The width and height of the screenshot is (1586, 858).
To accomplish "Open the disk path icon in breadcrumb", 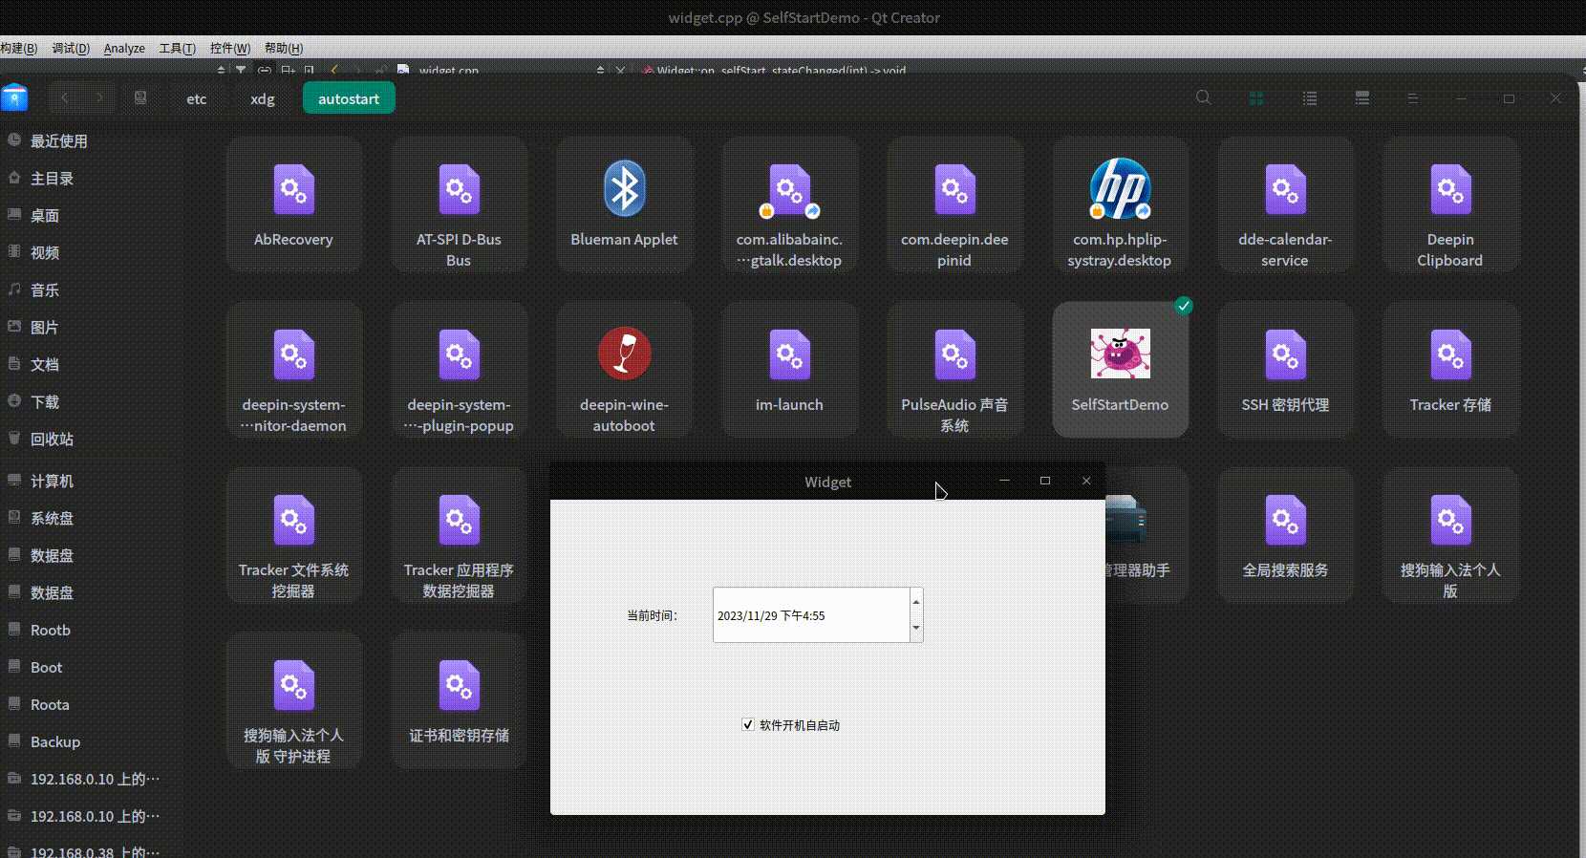I will (x=140, y=97).
